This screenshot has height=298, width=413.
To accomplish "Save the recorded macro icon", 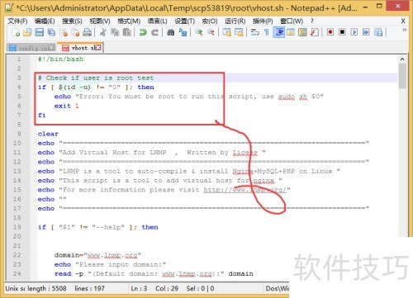I will [378, 32].
